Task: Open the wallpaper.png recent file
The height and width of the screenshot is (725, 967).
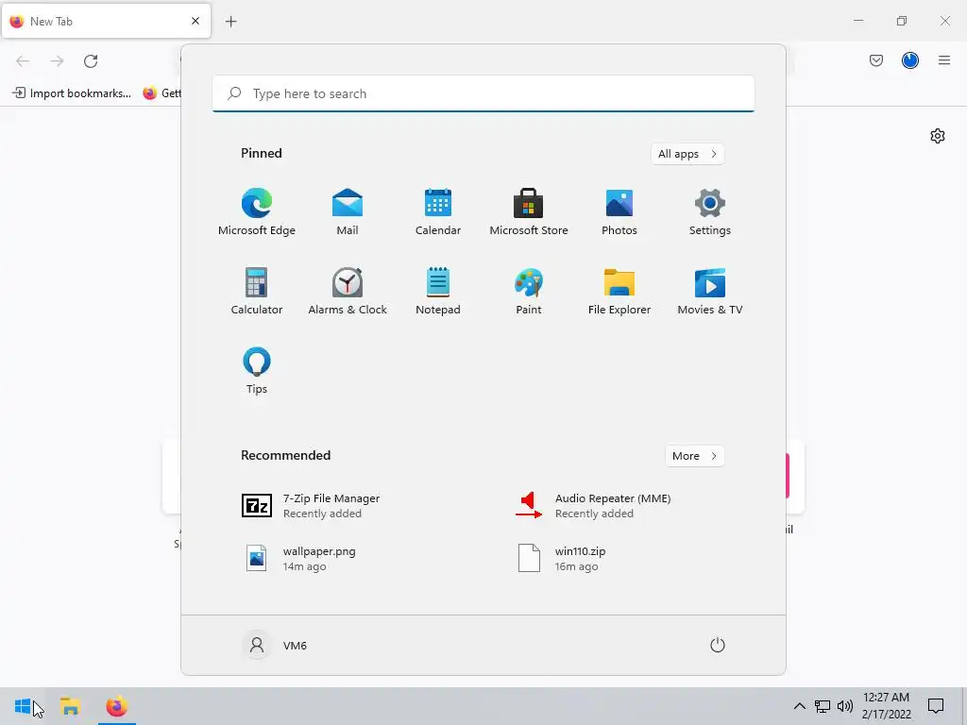Action: (299, 559)
